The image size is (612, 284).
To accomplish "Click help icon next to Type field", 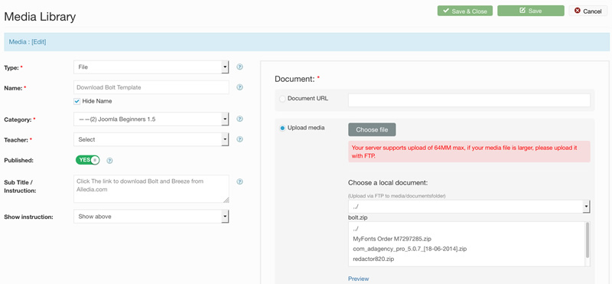I will pyautogui.click(x=240, y=67).
